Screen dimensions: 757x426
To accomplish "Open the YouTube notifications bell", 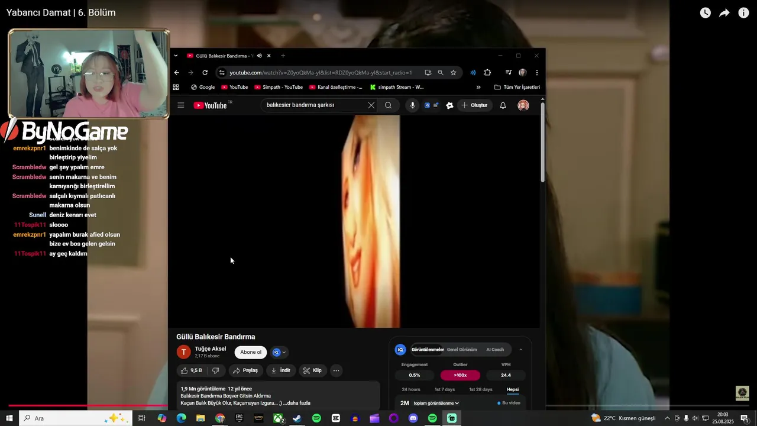I will point(503,105).
